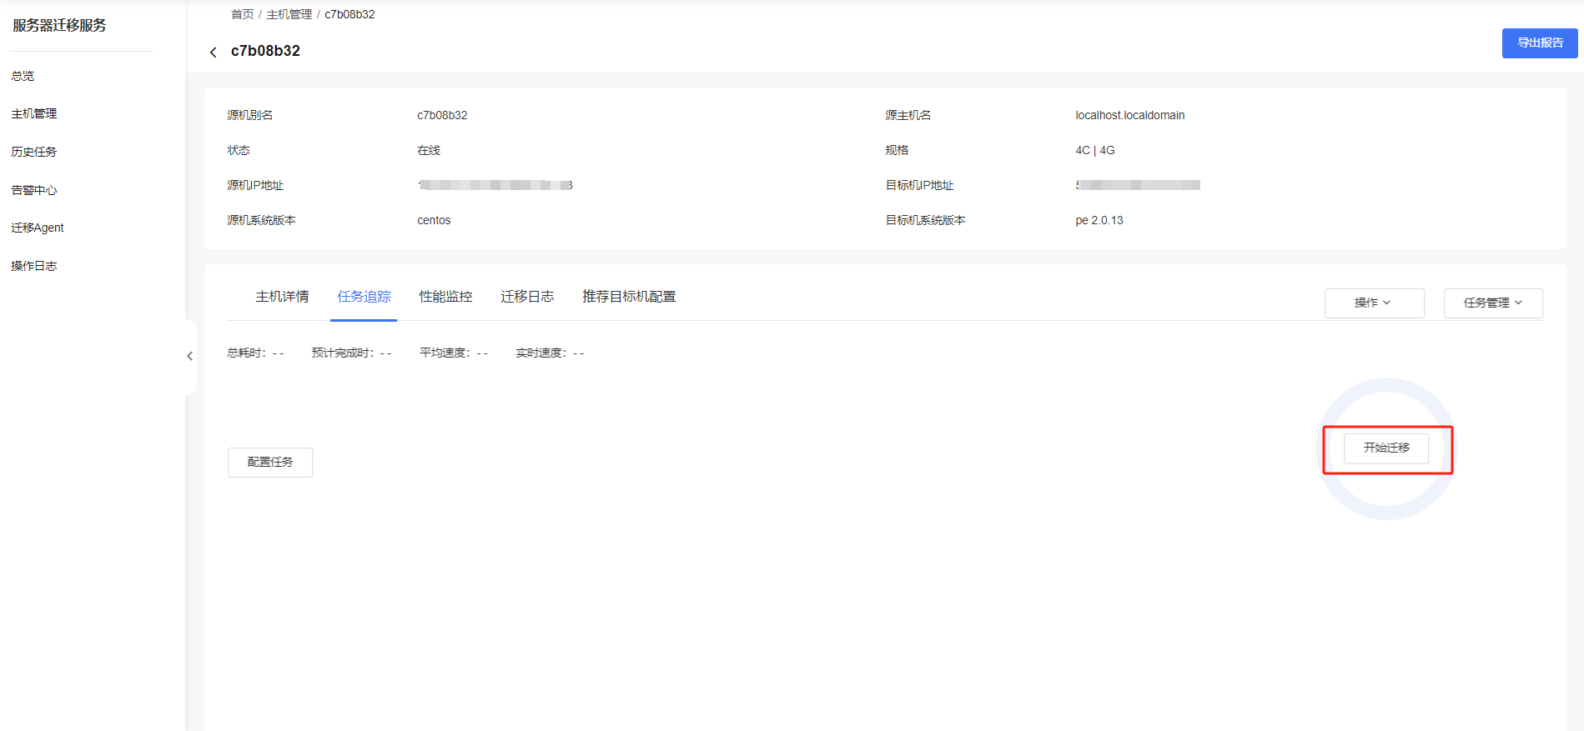Open the 性能监控 tab
The width and height of the screenshot is (1584, 731).
(445, 297)
